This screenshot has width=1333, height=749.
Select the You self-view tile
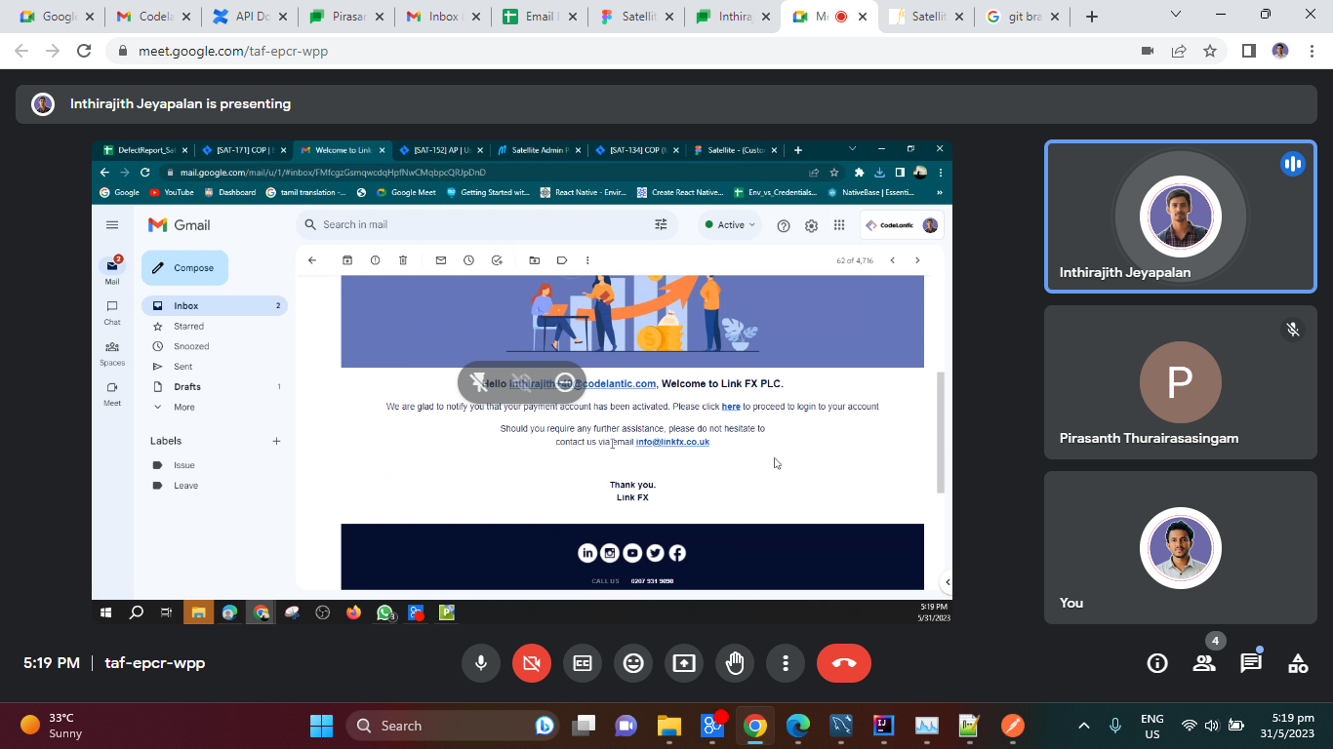[x=1181, y=548]
